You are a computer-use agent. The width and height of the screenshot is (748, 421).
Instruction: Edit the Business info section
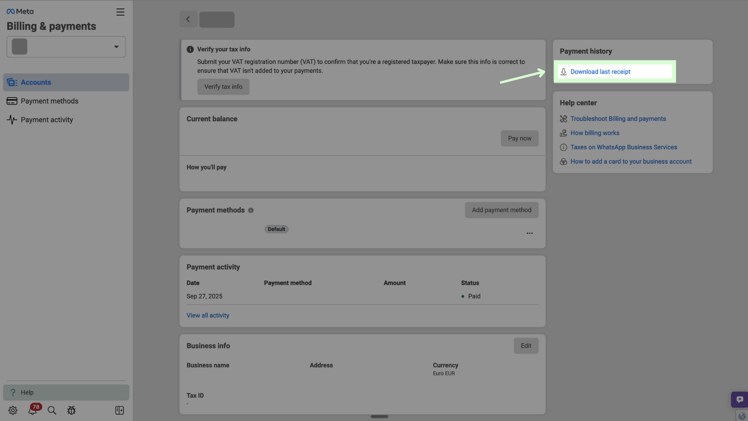pos(526,346)
